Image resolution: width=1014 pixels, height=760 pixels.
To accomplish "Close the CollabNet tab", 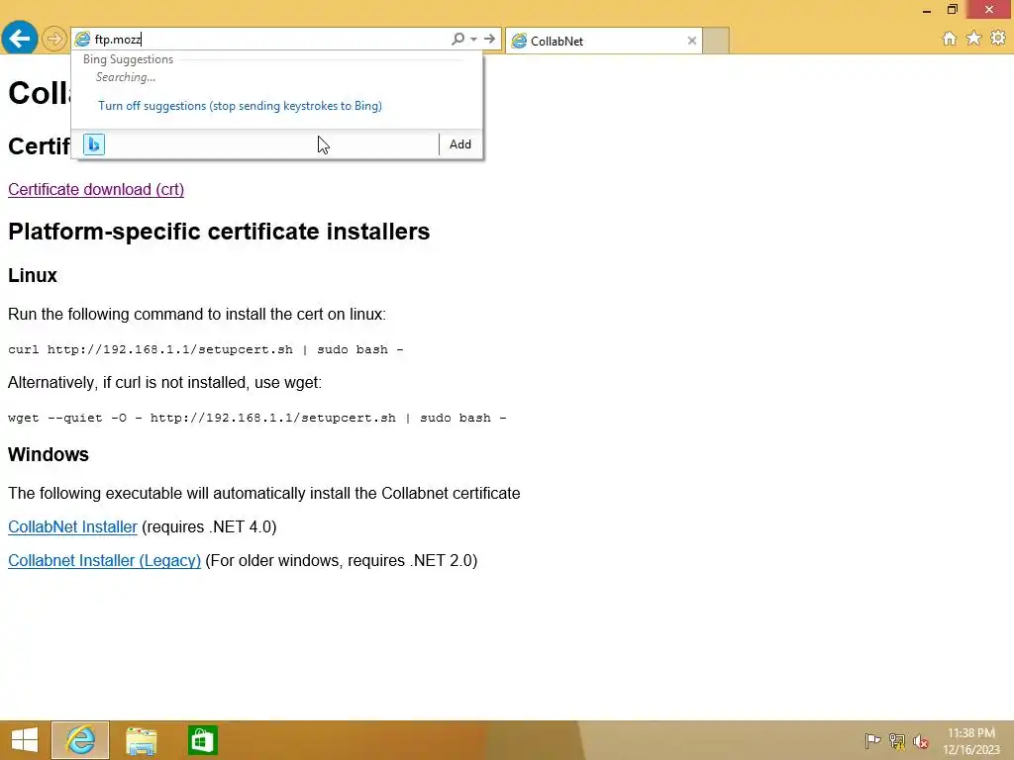I will pyautogui.click(x=692, y=41).
